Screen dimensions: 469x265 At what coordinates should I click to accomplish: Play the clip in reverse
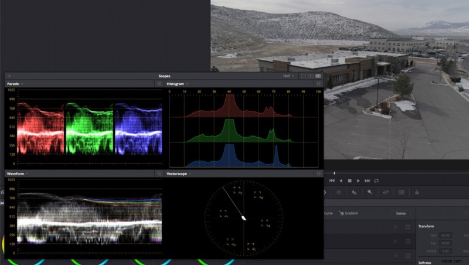point(341,181)
